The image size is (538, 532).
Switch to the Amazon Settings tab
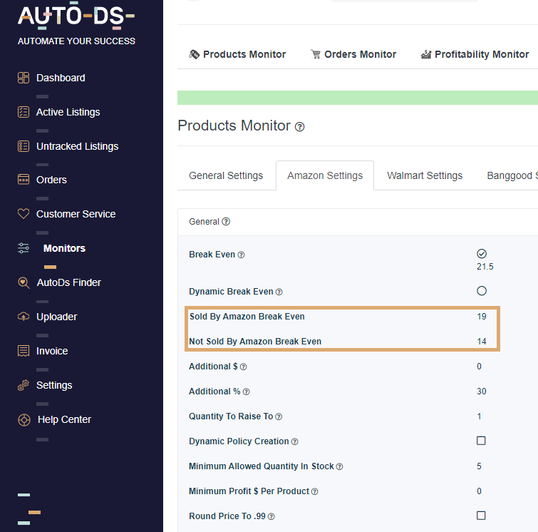click(x=325, y=175)
